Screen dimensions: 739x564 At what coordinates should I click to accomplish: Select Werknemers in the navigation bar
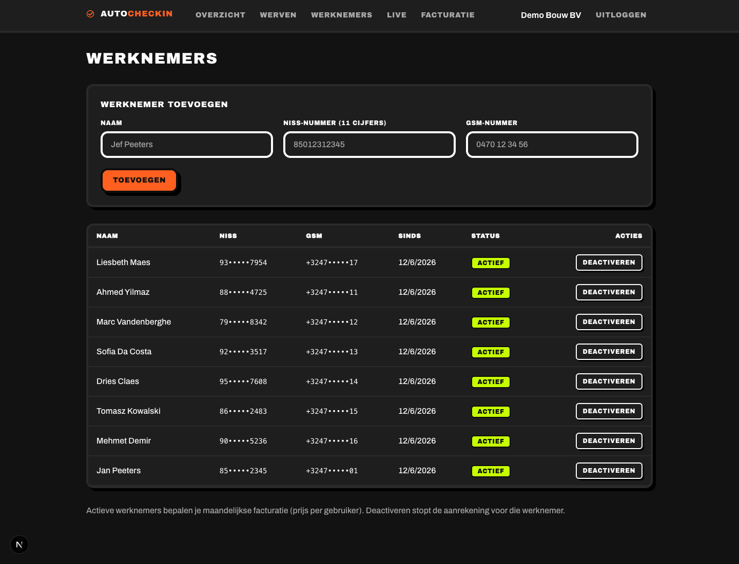point(342,15)
